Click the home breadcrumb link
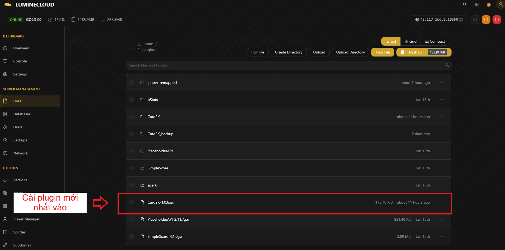 (x=148, y=44)
